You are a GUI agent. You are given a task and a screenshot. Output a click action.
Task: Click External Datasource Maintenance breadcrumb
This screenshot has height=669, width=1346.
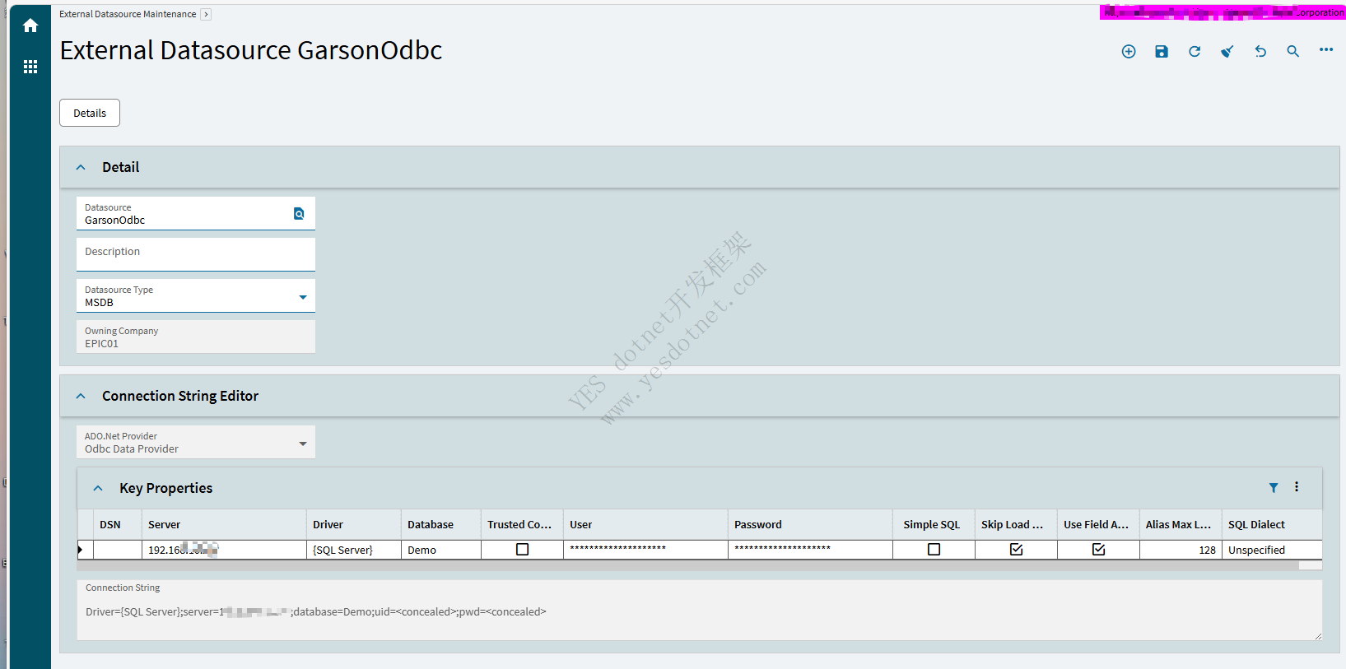pos(128,14)
